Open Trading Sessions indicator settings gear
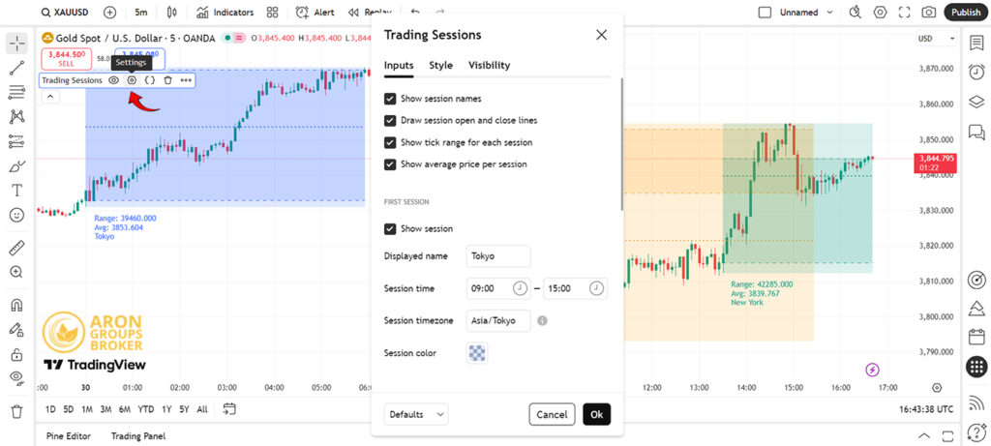The height and width of the screenshot is (446, 991). coord(132,80)
